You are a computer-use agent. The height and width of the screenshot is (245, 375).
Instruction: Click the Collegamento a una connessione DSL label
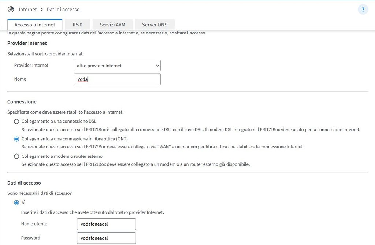pos(59,121)
